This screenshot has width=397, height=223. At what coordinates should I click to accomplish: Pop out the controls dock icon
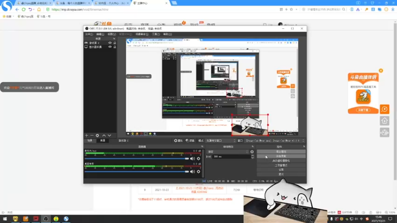tap(304, 146)
